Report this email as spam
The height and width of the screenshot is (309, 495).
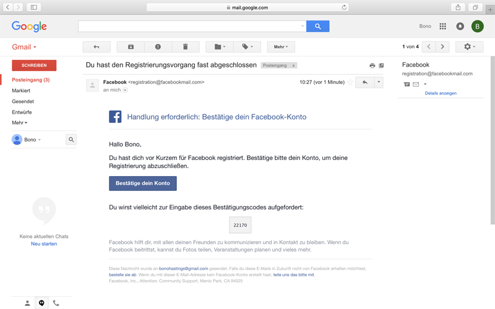(x=158, y=47)
